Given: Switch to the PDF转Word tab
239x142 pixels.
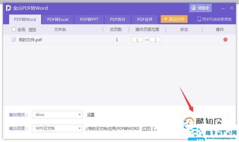Looking at the screenshot, I should coord(25,20).
